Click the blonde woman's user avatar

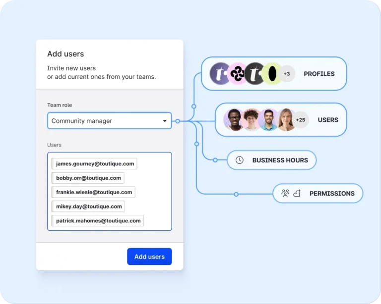click(x=286, y=120)
